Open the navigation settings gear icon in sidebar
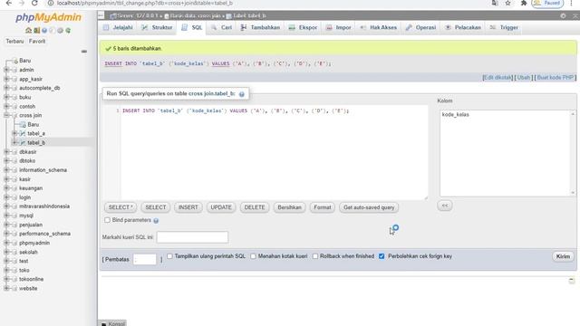Viewport: 580px width, 326px height. click(60, 30)
